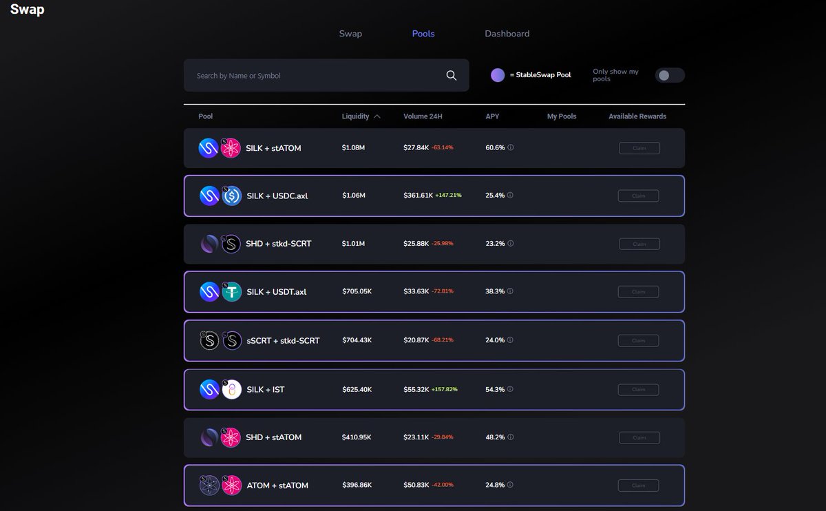
Task: Click the SILK token icon in SILK + USDT.axl row
Action: tap(209, 291)
